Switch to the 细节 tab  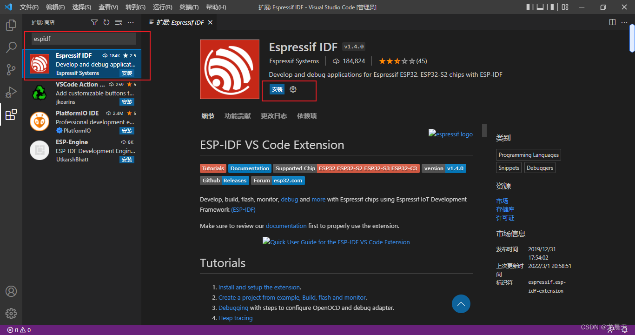click(208, 116)
